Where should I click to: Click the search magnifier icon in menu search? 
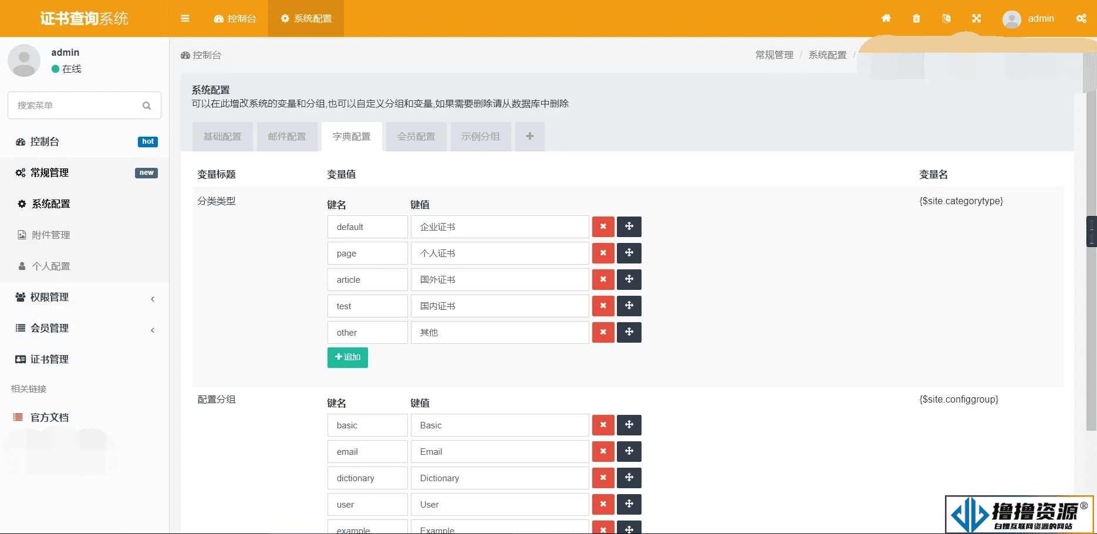click(x=147, y=106)
